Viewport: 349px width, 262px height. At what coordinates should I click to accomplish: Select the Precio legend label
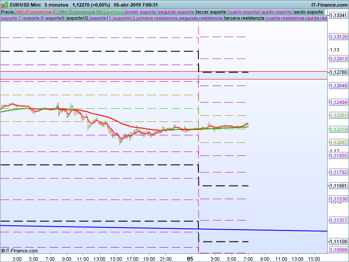tap(7, 12)
